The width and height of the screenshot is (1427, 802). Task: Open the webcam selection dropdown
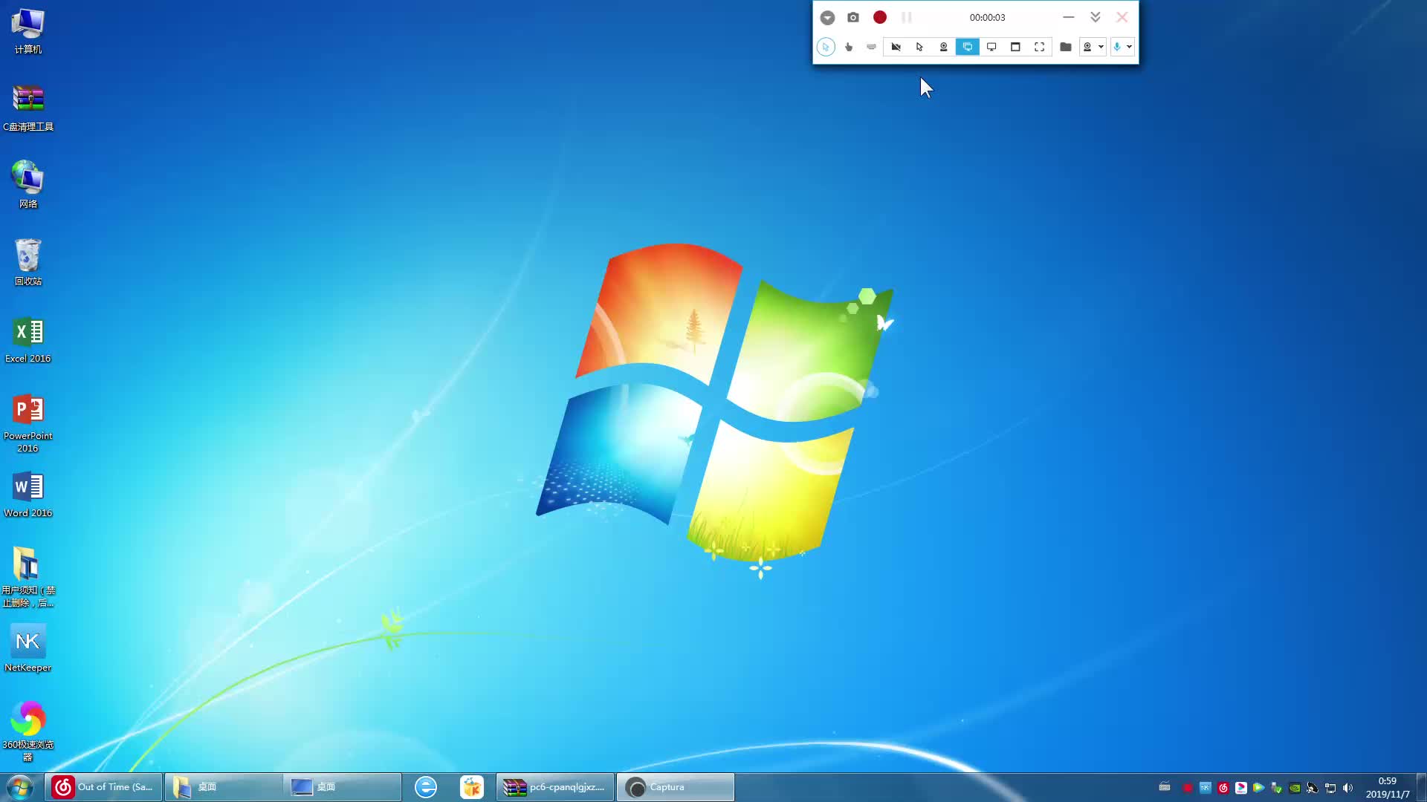pos(1101,47)
